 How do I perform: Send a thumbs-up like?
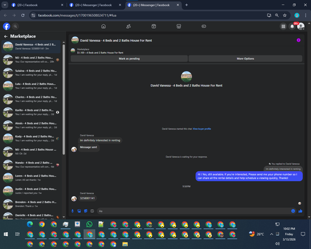(300, 211)
